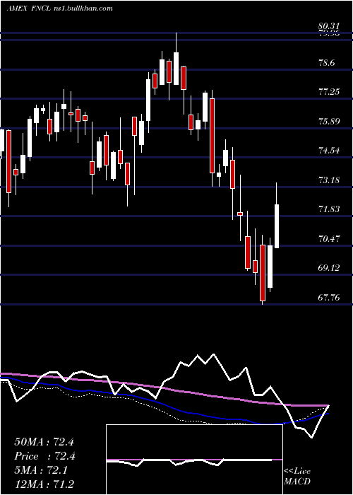This screenshot has width=353, height=495.
Task: Click the 'AMEX FNCL ns1.bullkhan.com' header text
Action: pos(59,8)
